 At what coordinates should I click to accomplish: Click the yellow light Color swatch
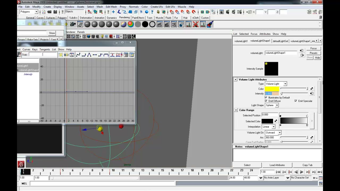[x=272, y=89]
